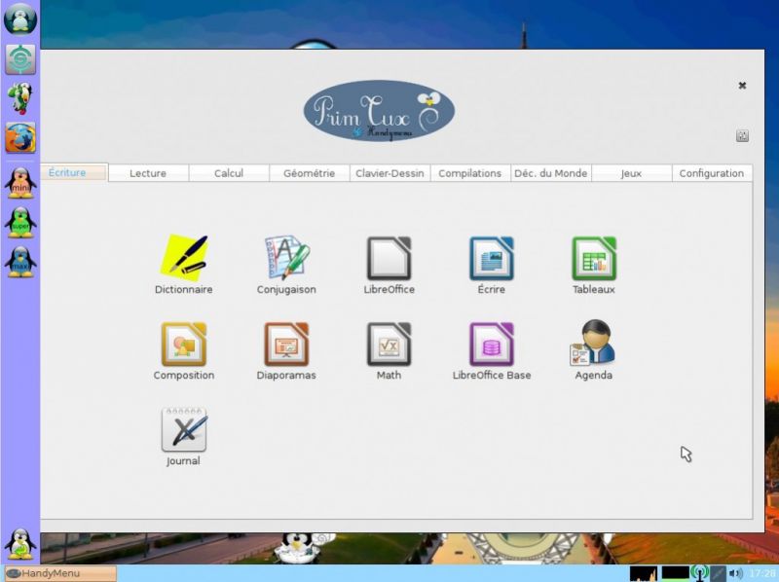Image resolution: width=779 pixels, height=582 pixels.
Task: Switch to the Compilations tab
Action: 470,173
